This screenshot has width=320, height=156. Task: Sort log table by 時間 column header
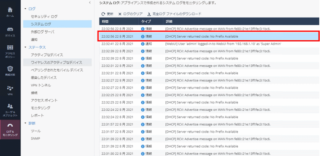[106, 21]
